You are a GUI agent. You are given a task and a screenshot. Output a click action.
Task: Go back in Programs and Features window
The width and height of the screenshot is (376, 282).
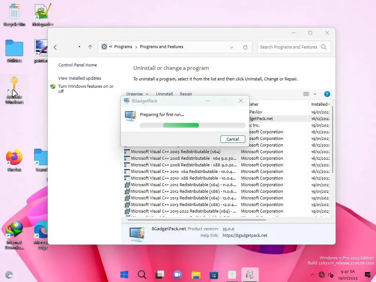(55, 47)
